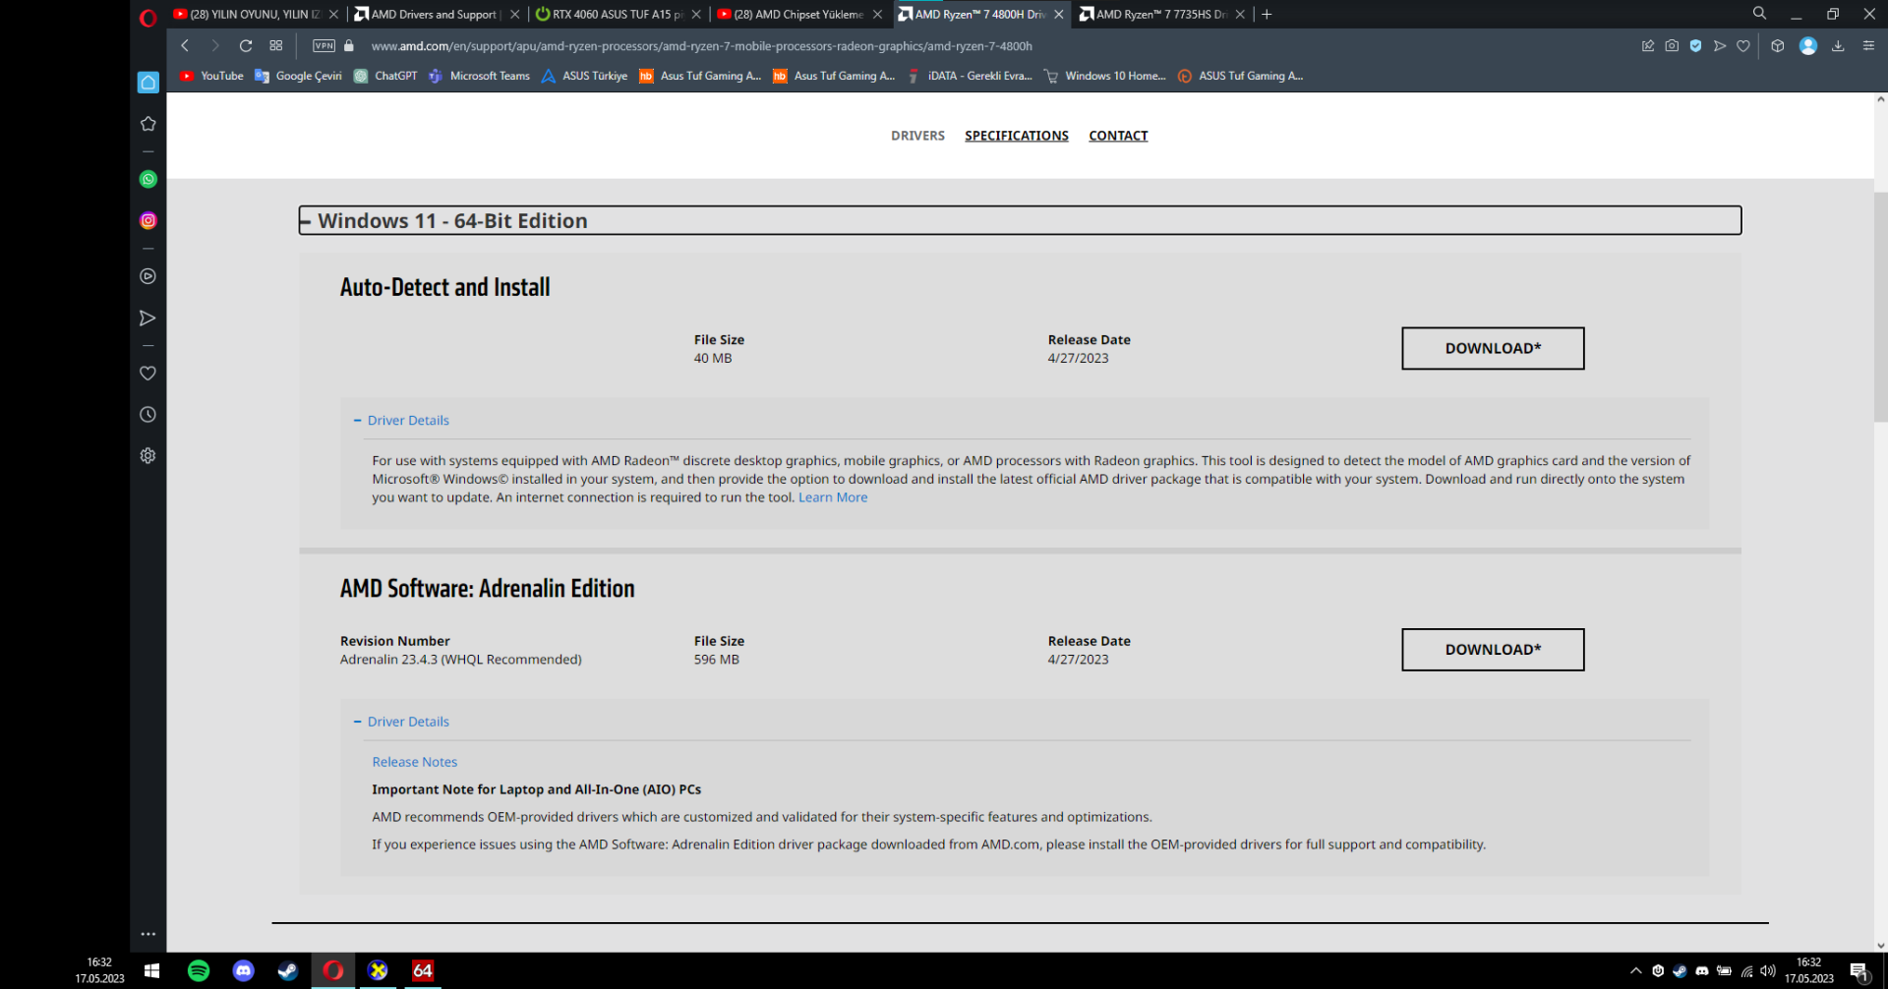The image size is (1888, 989).
Task: Open the ad blocker shield icon
Action: (x=1696, y=46)
